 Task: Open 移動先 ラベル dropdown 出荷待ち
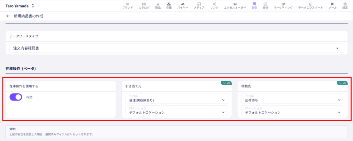[x=292, y=98]
